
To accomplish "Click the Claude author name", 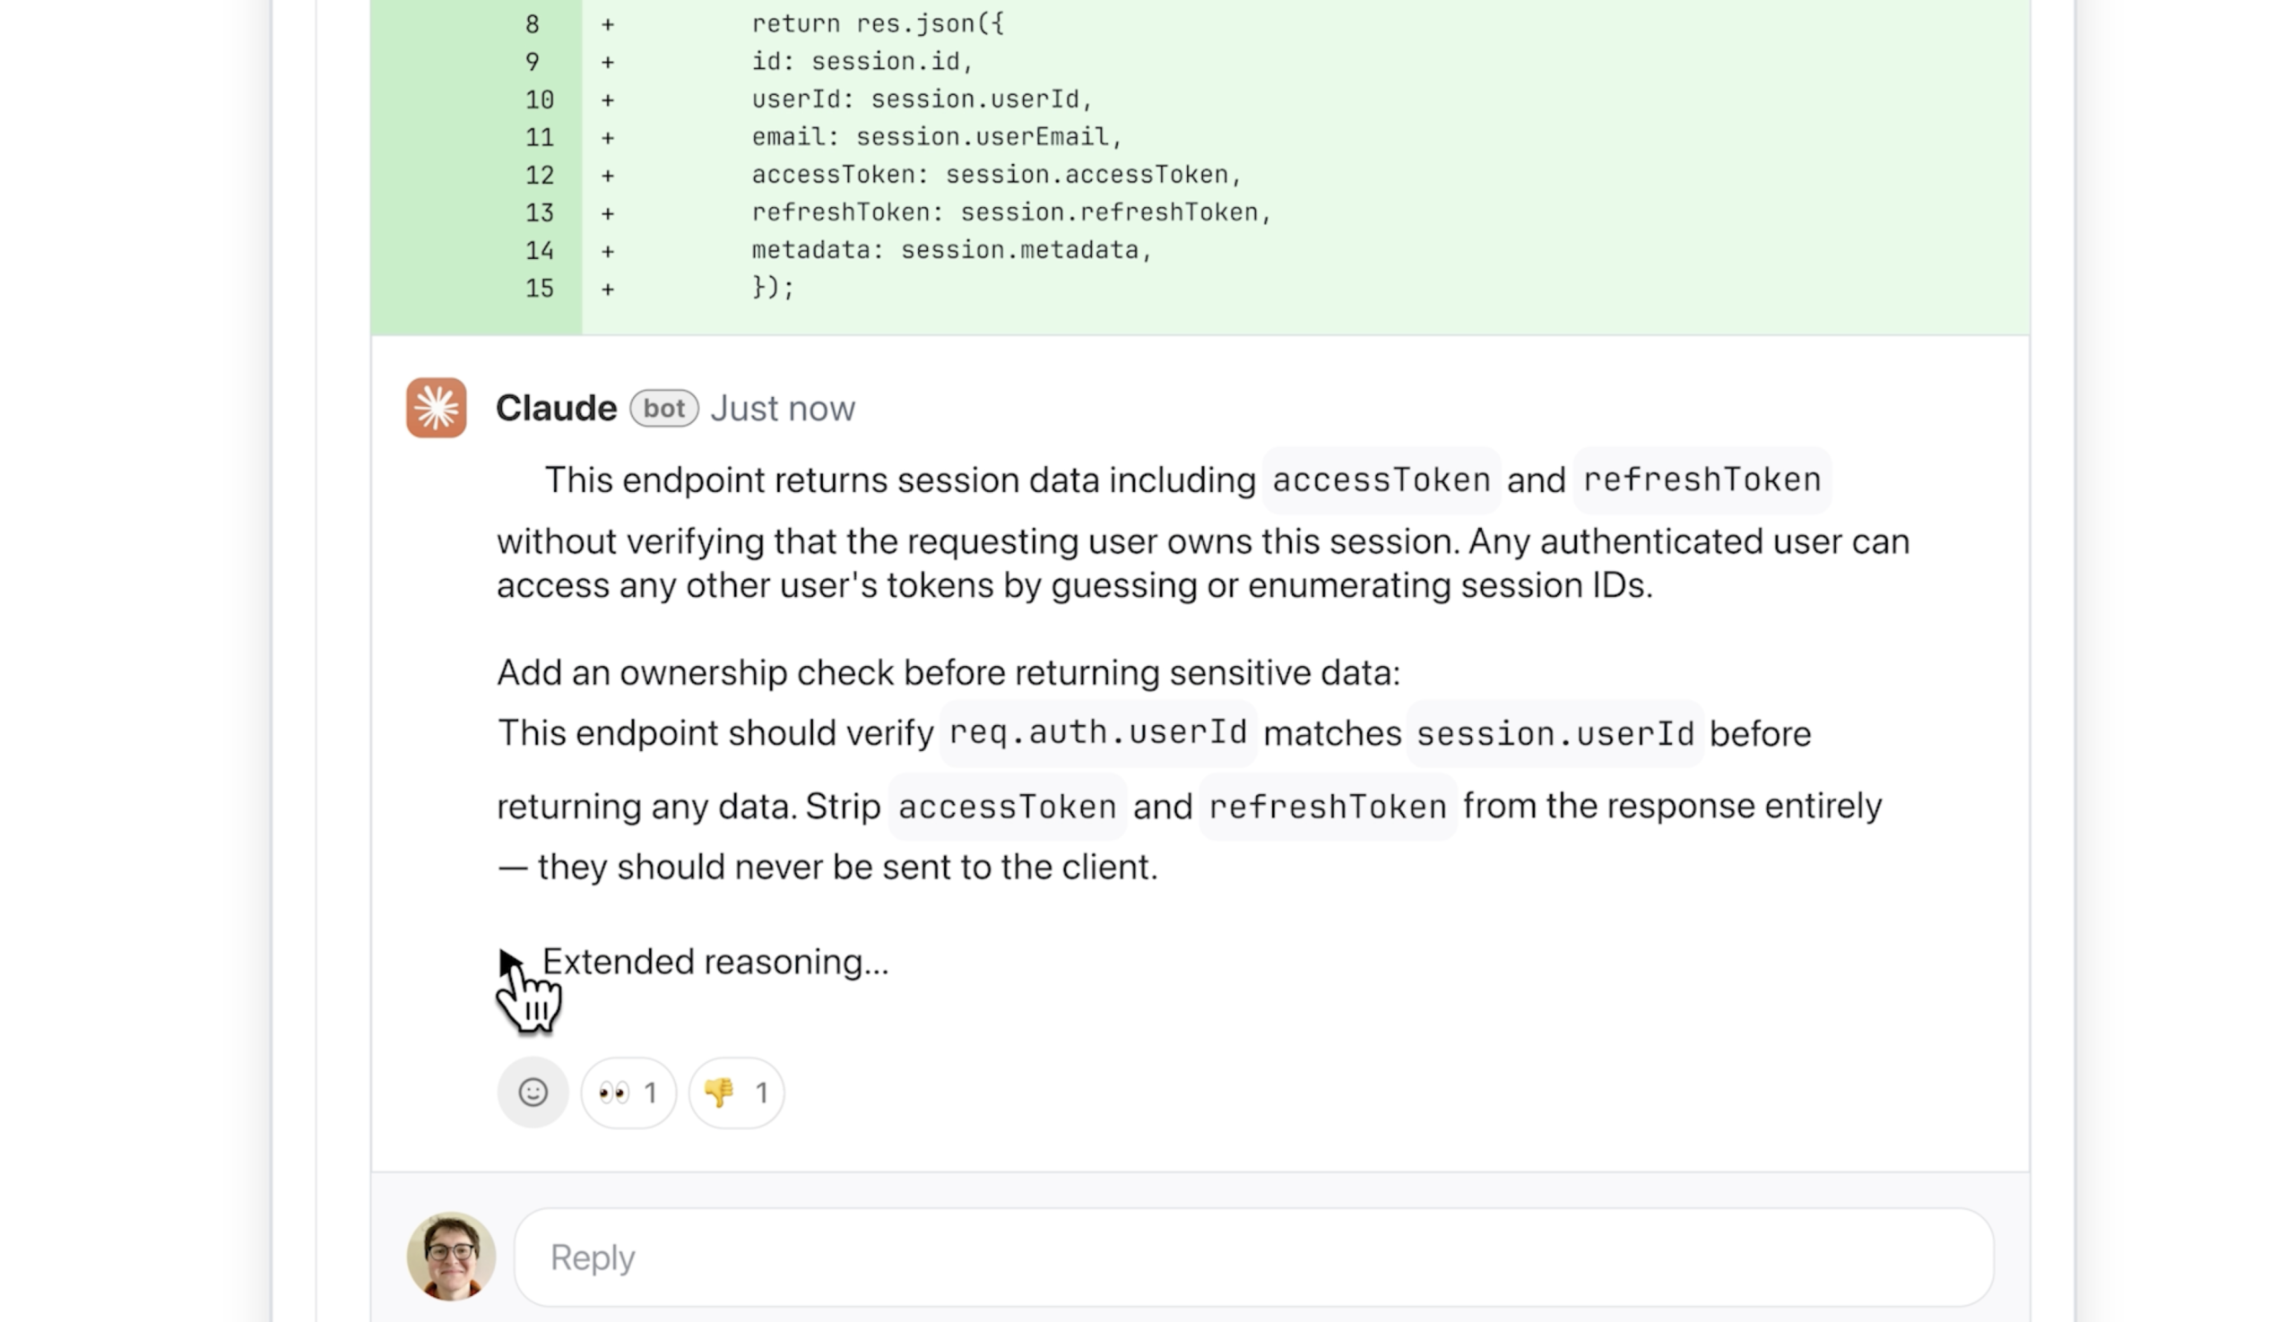I will coord(557,408).
